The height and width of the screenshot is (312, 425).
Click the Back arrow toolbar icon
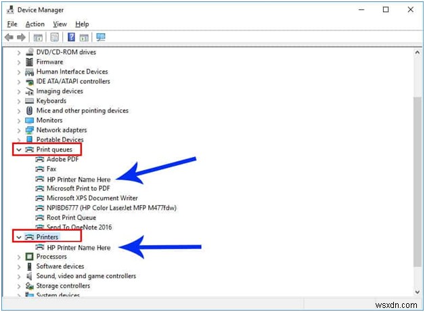(x=9, y=37)
